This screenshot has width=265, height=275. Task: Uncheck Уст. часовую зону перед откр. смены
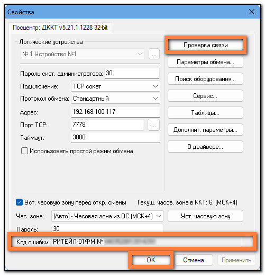pyautogui.click(x=19, y=202)
